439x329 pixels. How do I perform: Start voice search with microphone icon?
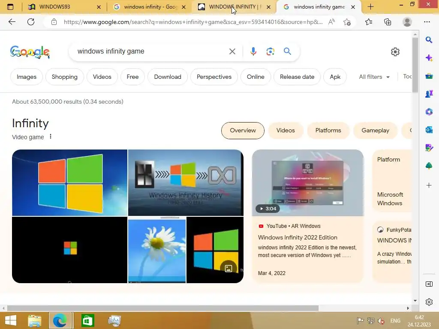[253, 51]
